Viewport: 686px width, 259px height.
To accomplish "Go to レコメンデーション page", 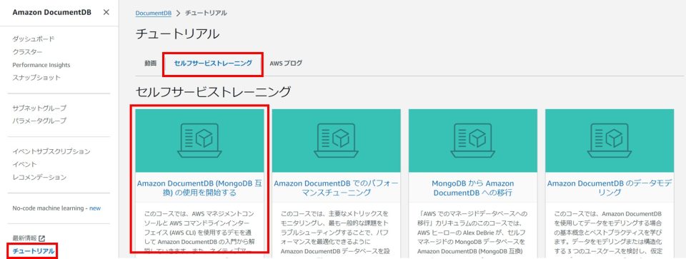I will pyautogui.click(x=39, y=178).
